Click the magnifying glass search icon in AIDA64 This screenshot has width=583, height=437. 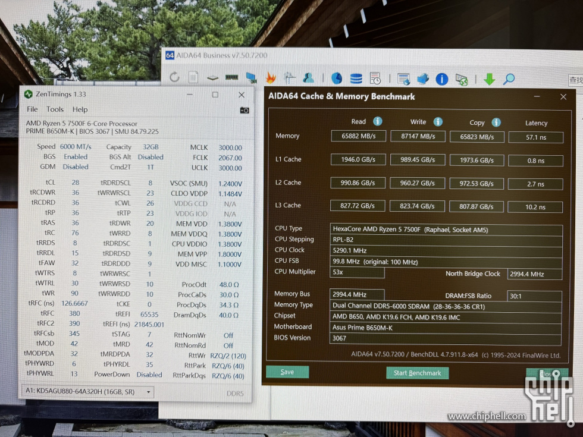point(509,79)
